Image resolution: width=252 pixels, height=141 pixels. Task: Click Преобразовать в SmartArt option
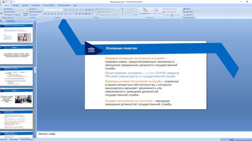click(x=107, y=15)
